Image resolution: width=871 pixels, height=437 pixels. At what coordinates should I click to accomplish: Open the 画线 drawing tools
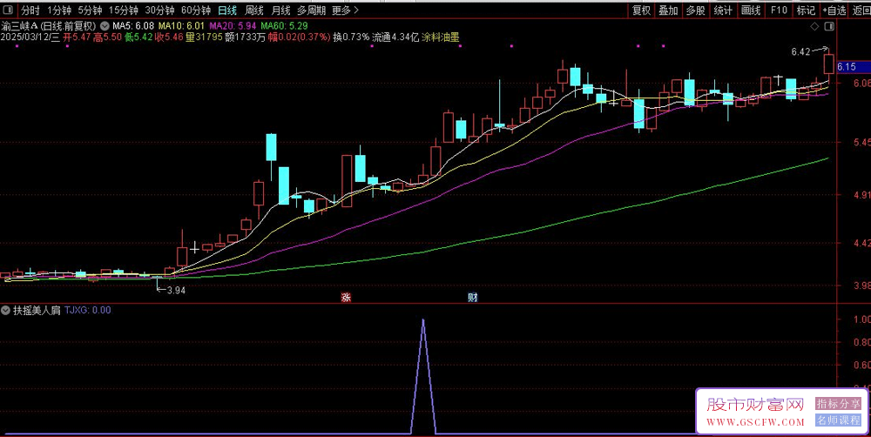coord(750,10)
